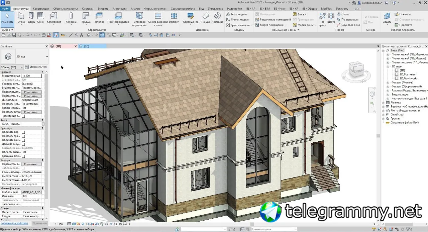Viewport: 428px width, 232px height.
Task: Open the 3D вид: (3D) instance dropdown
Action: pos(12,67)
